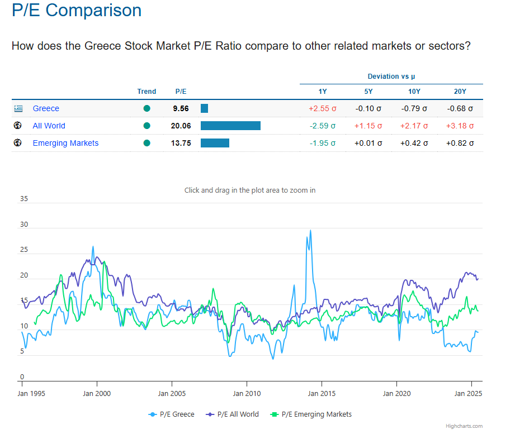Click the Emerging Markets P/E bar
Image resolution: width=515 pixels, height=439 pixels.
215,143
